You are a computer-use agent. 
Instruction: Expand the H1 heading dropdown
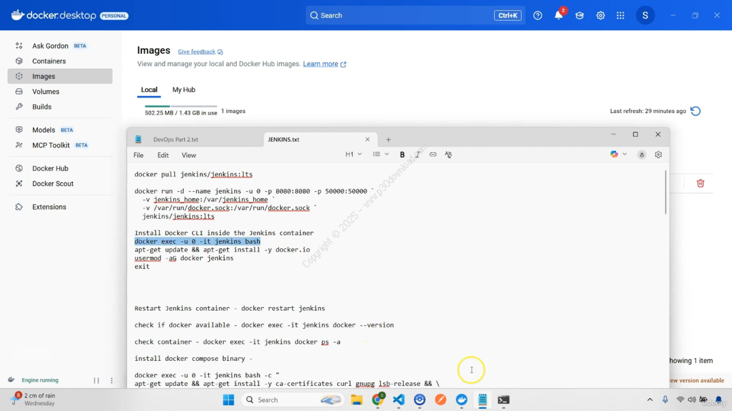coord(353,155)
